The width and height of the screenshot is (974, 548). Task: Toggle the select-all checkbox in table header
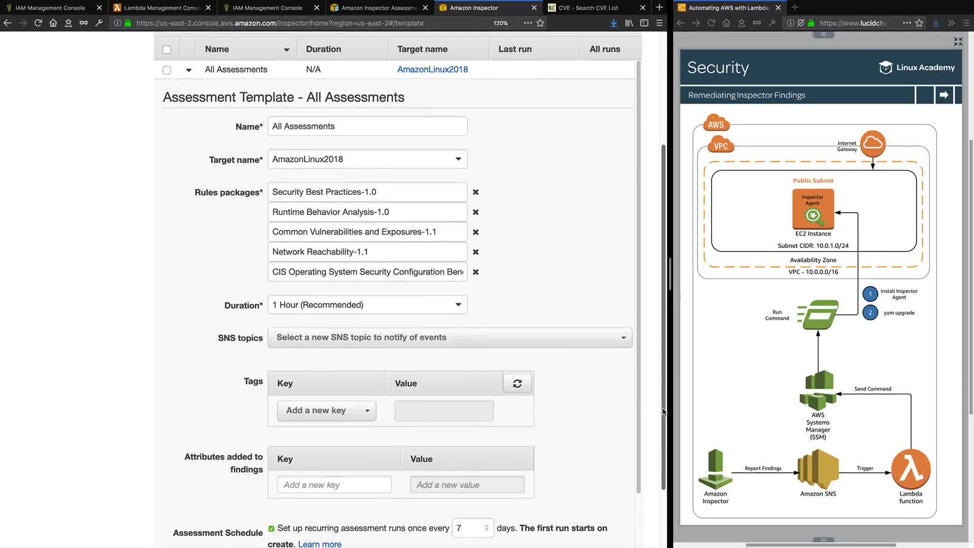pyautogui.click(x=167, y=50)
